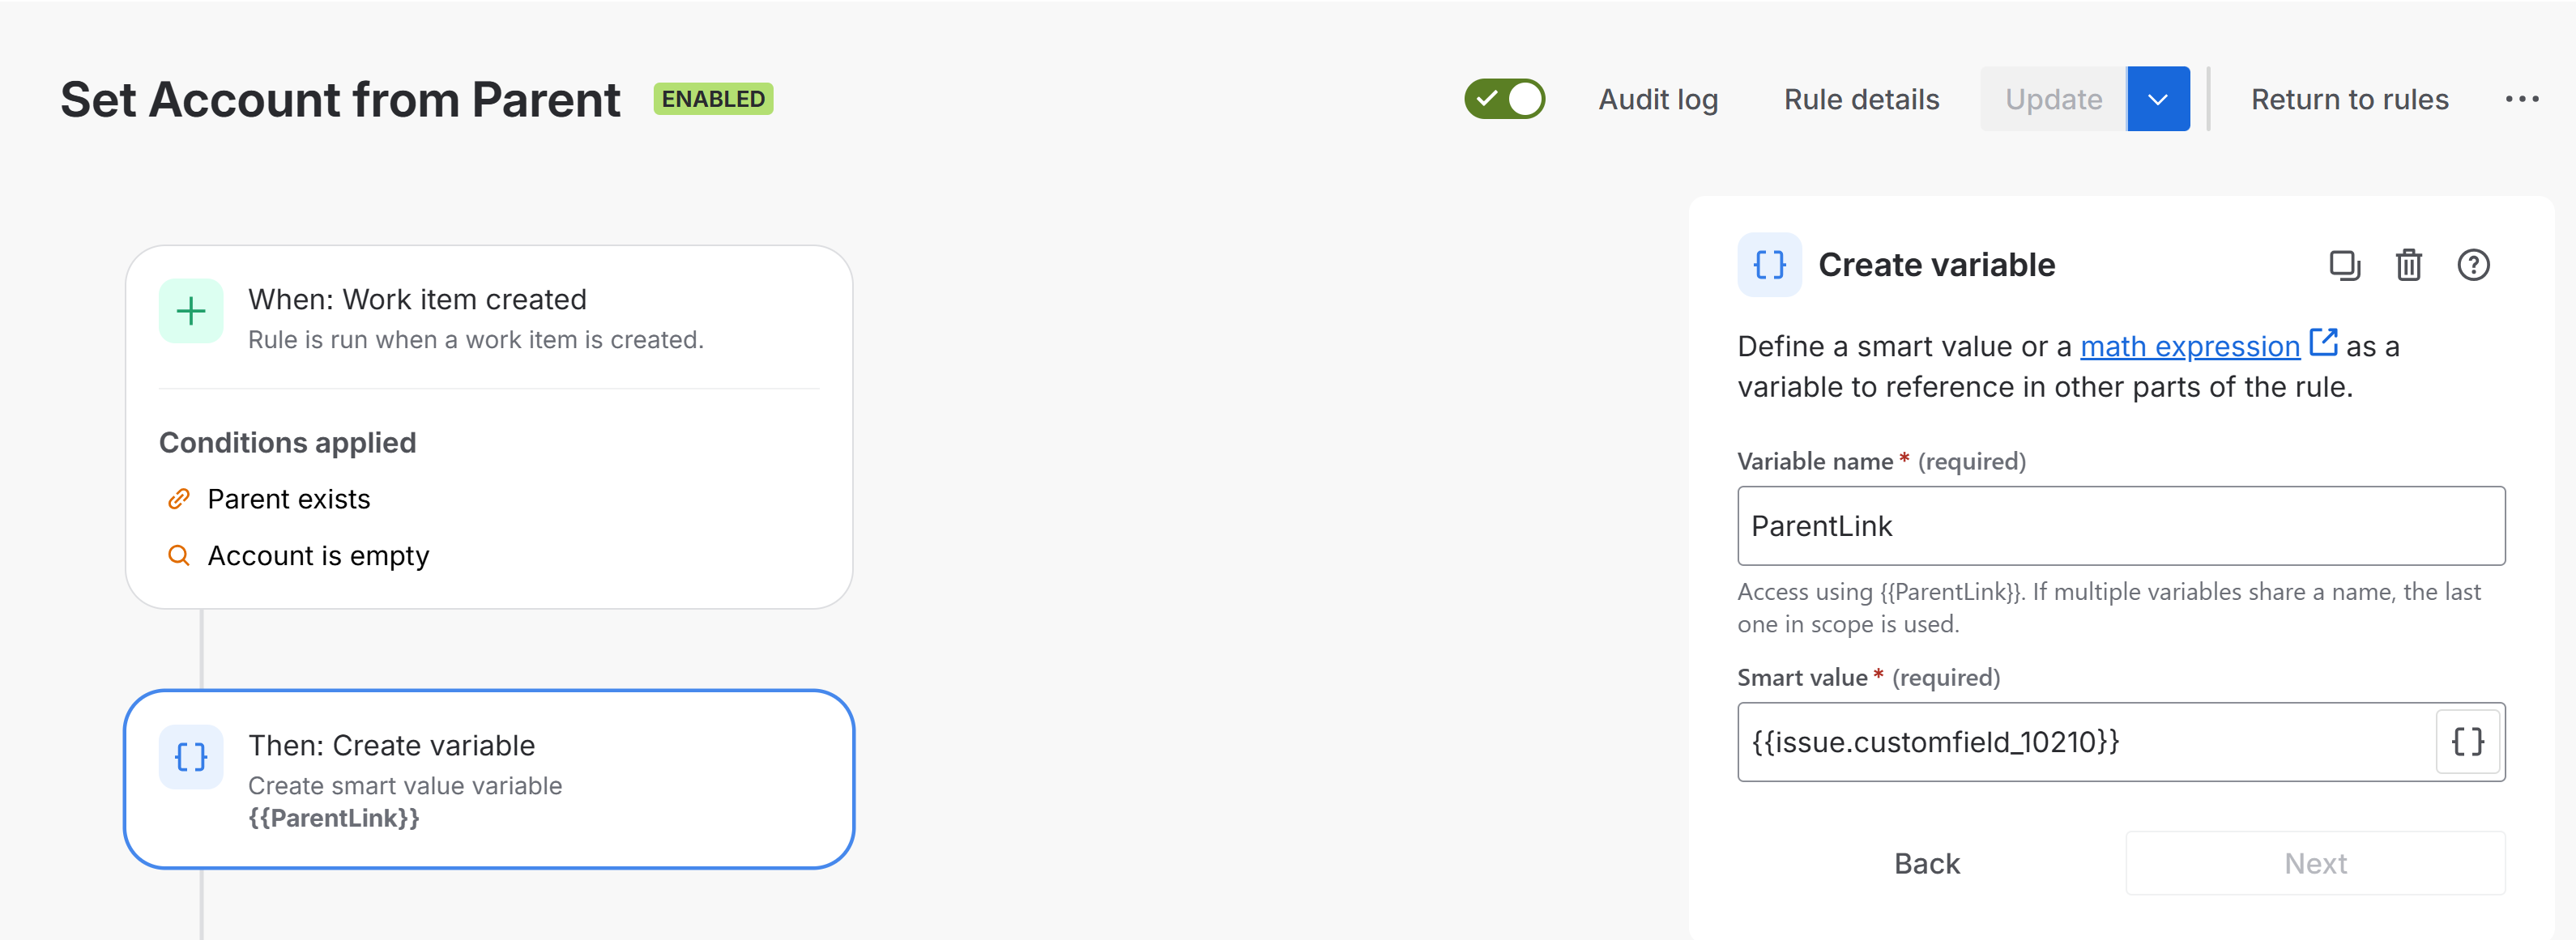Click Return to rules

(x=2349, y=99)
